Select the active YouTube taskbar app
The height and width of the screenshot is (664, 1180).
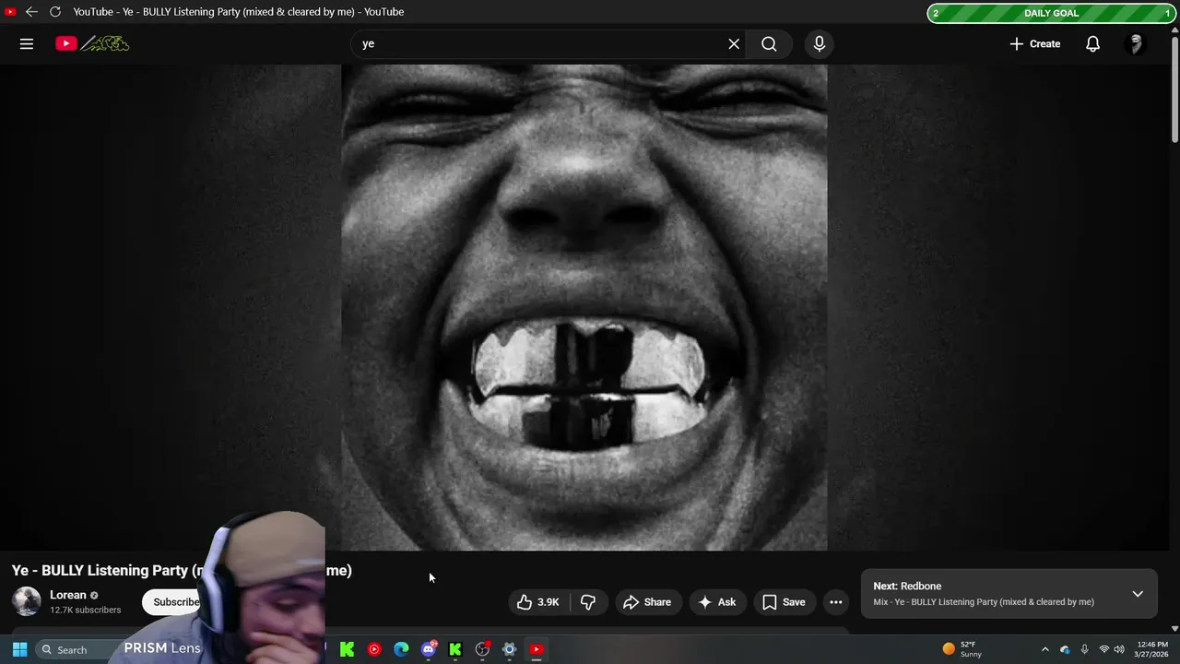536,649
